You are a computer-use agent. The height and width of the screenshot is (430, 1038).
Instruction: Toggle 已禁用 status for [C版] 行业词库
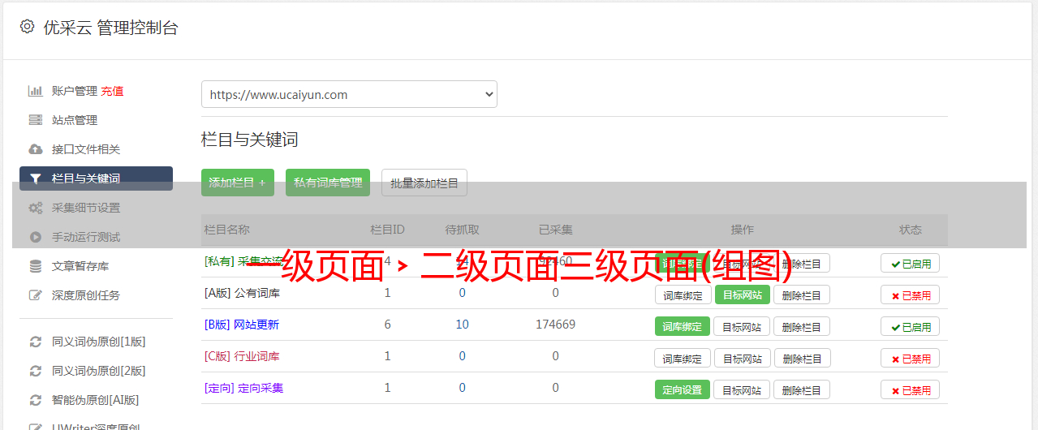tap(911, 358)
